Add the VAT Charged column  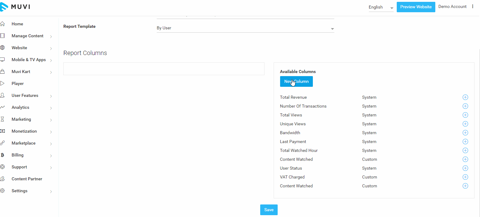point(465,177)
